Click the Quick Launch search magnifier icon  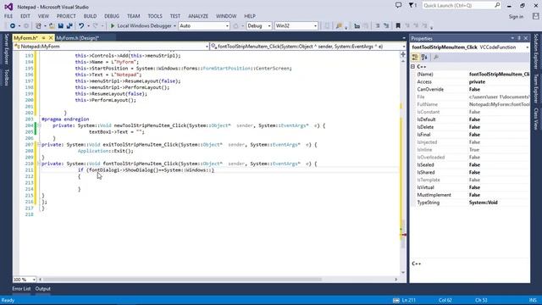point(497,5)
